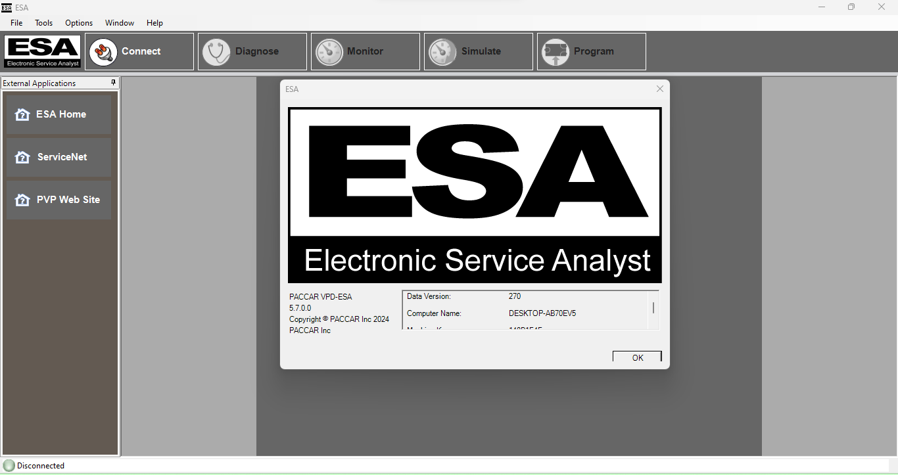Image resolution: width=898 pixels, height=475 pixels.
Task: Restore the ESA main window size
Action: tap(851, 7)
